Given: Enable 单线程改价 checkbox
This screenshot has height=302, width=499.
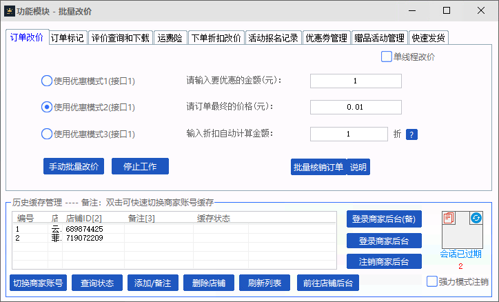Looking at the screenshot, I should coord(387,57).
